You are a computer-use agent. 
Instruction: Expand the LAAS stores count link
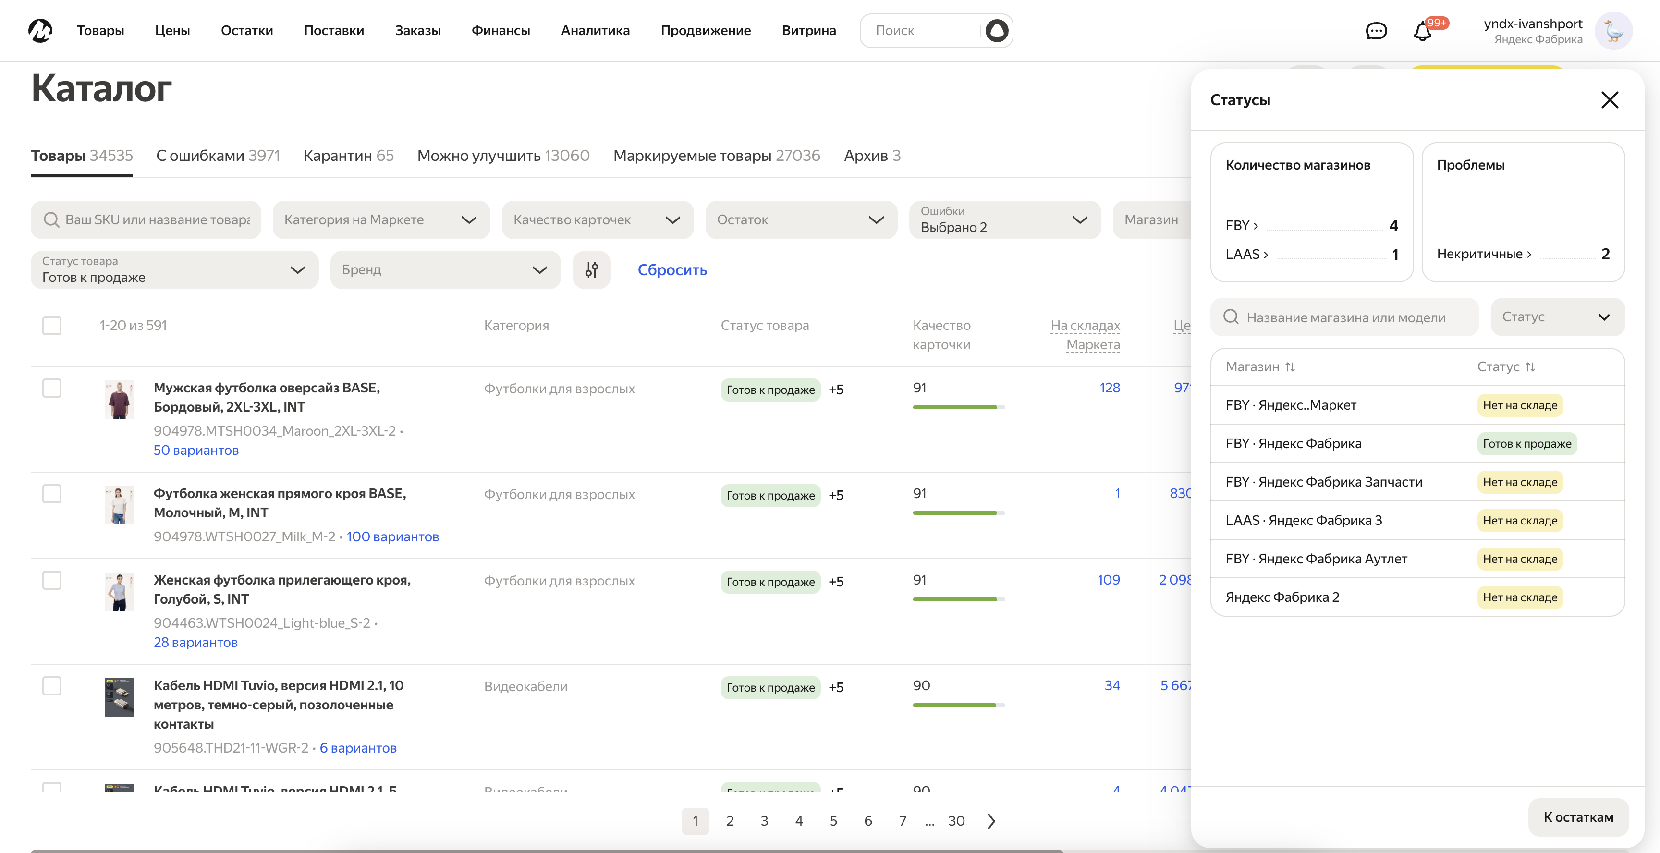point(1247,254)
